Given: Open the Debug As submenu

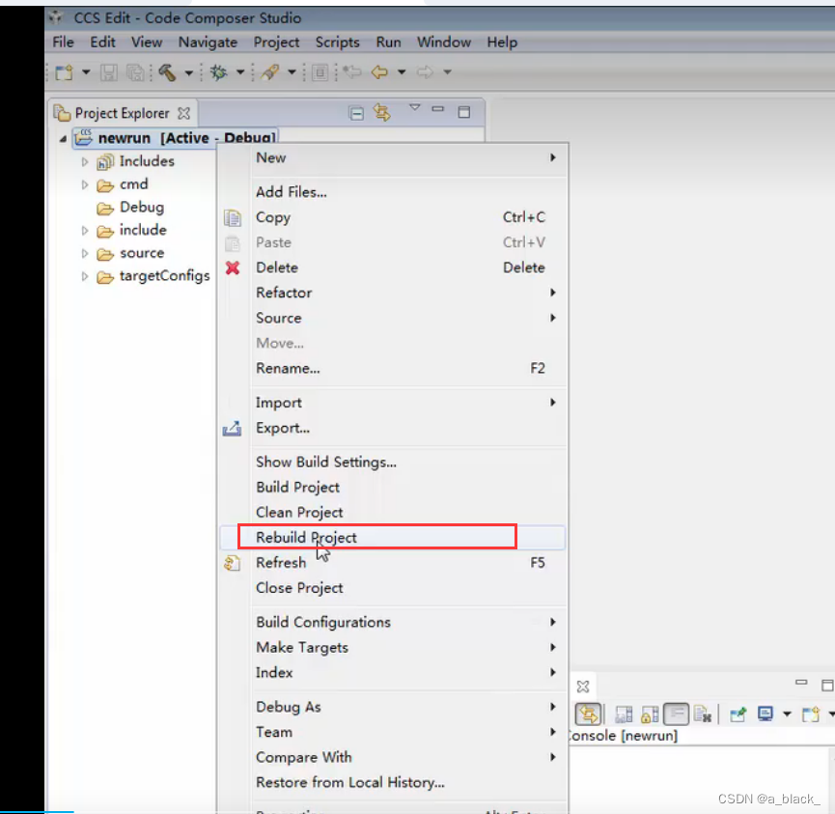Looking at the screenshot, I should [x=392, y=707].
